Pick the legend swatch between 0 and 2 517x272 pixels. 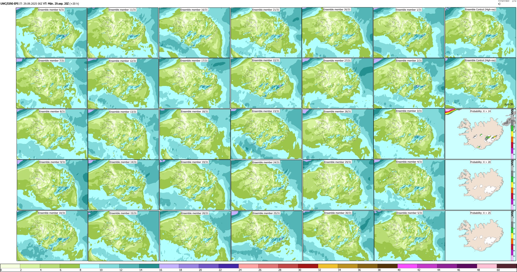pos(10,266)
